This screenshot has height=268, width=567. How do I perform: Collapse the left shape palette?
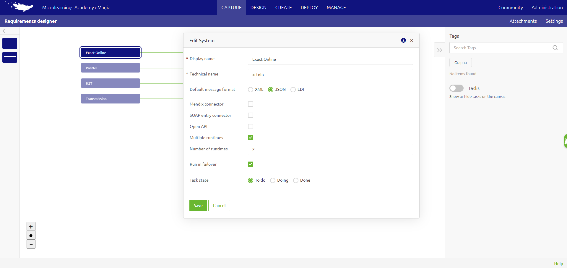click(4, 31)
